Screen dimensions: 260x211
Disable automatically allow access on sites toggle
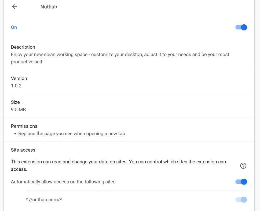(241, 182)
